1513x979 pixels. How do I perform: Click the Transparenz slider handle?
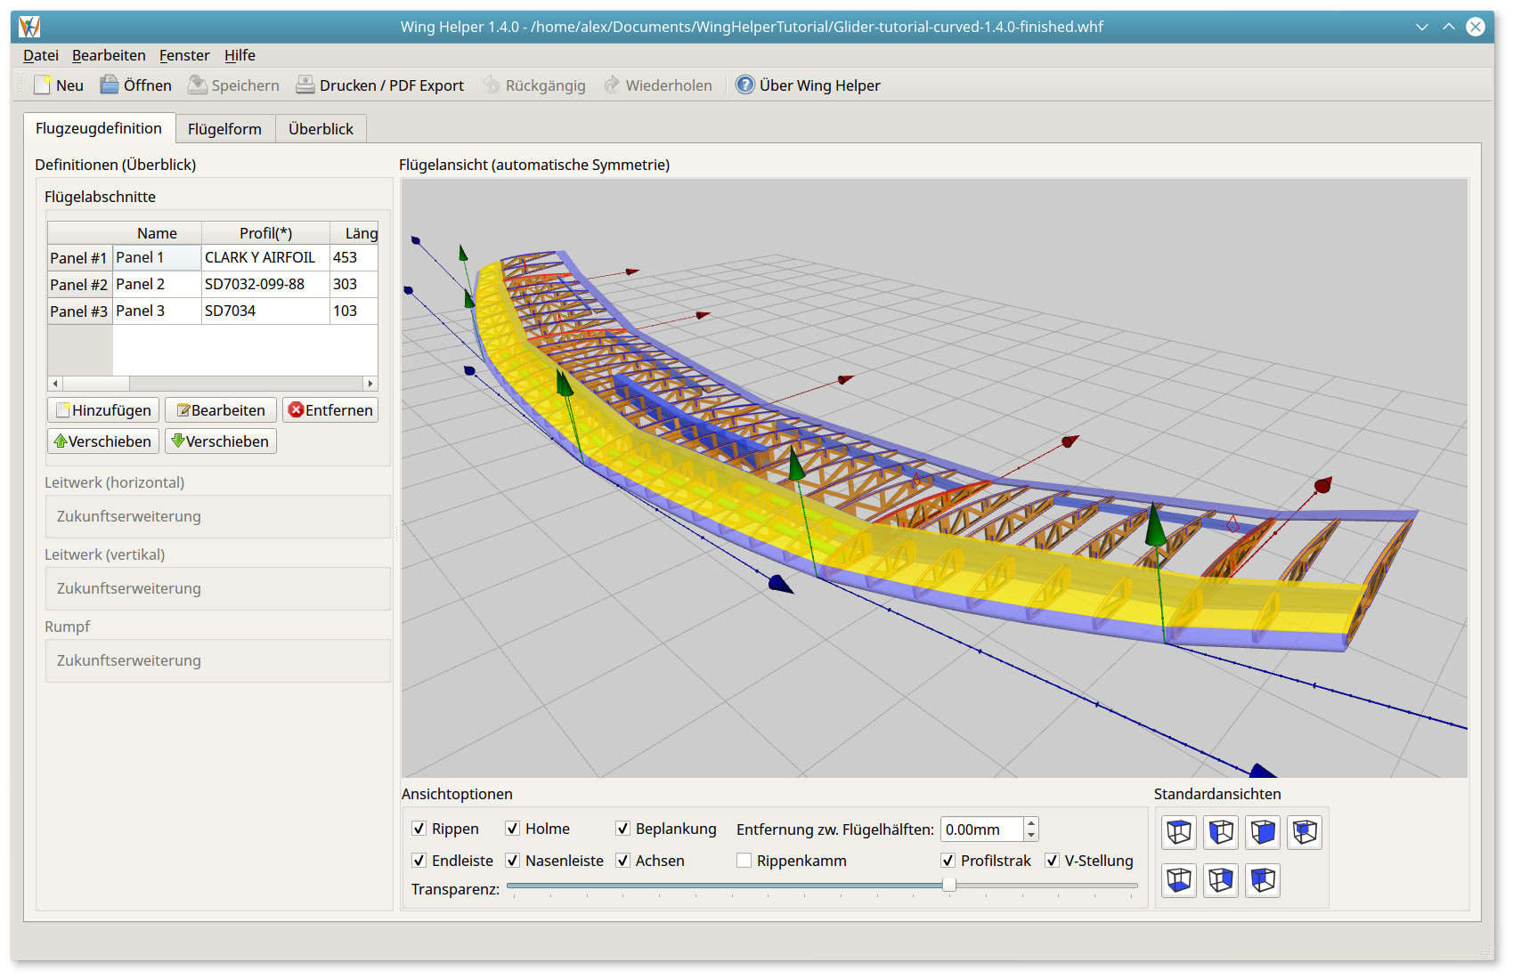pyautogui.click(x=949, y=885)
